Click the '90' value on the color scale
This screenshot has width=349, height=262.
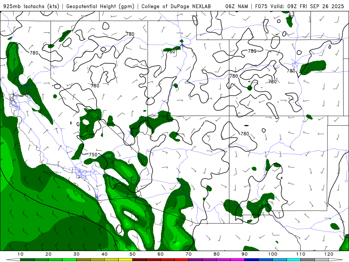point(245,254)
